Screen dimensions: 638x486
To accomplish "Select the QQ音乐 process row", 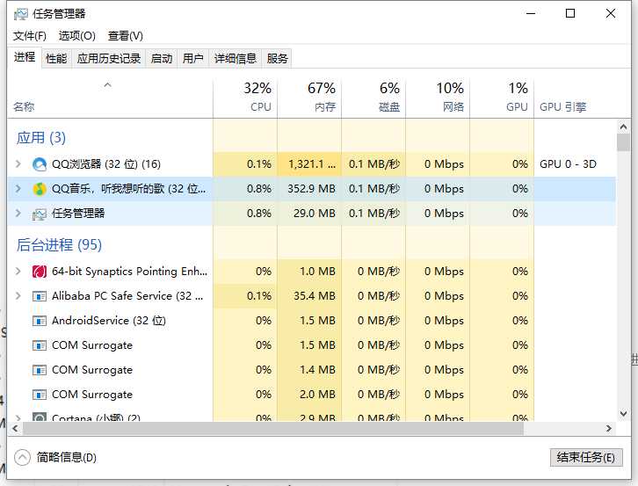I will click(x=312, y=189).
